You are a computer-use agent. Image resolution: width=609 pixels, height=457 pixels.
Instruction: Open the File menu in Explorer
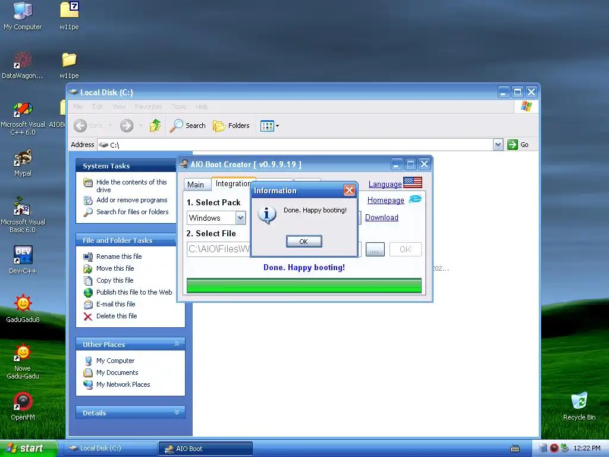[x=78, y=107]
